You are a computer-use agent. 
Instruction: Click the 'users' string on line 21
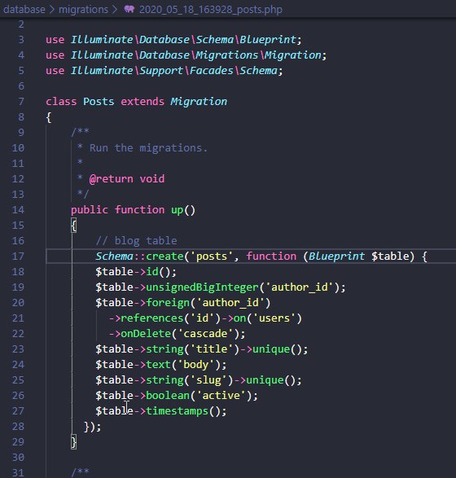click(x=274, y=318)
